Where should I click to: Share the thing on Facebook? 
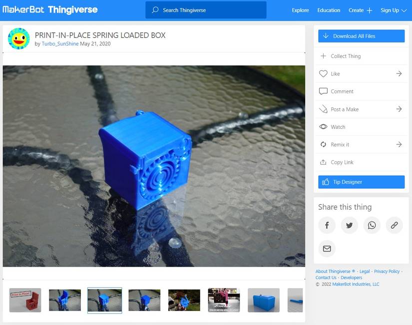coord(327,225)
